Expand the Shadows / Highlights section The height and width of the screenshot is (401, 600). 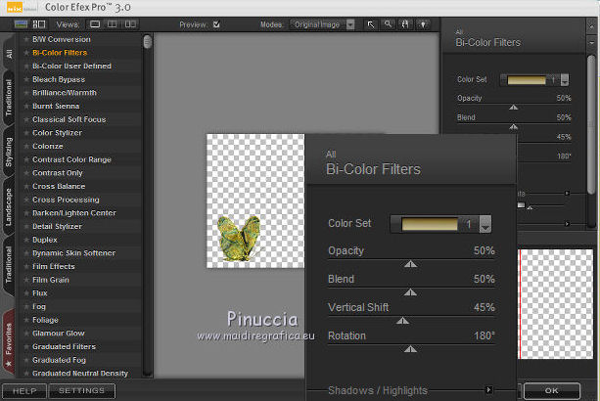click(x=488, y=390)
